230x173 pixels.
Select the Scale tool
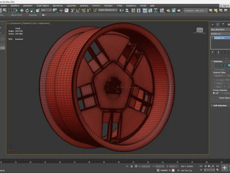tap(33, 11)
